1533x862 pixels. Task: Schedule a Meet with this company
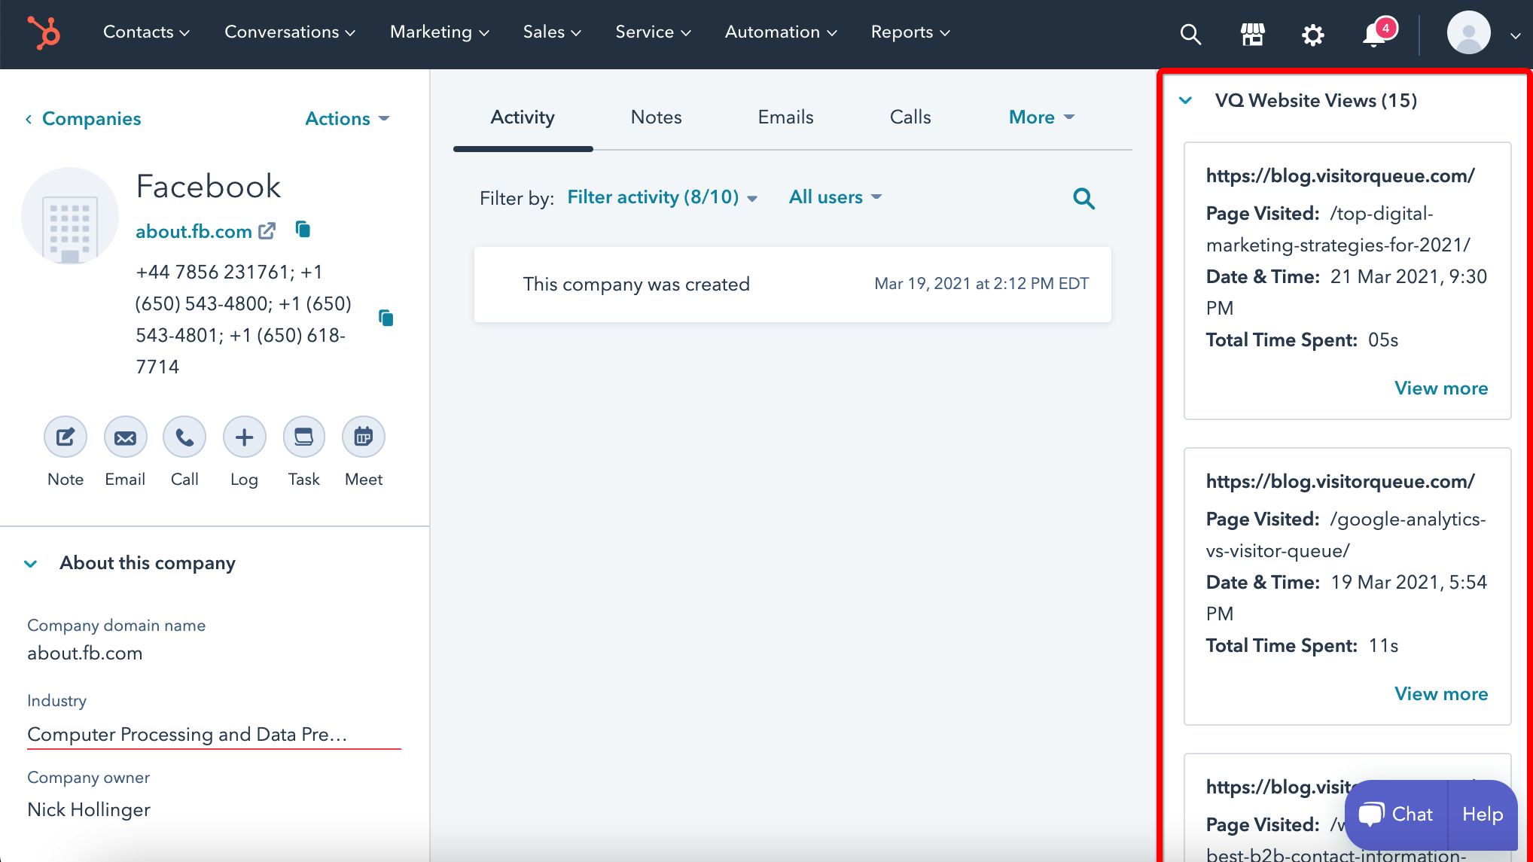363,437
